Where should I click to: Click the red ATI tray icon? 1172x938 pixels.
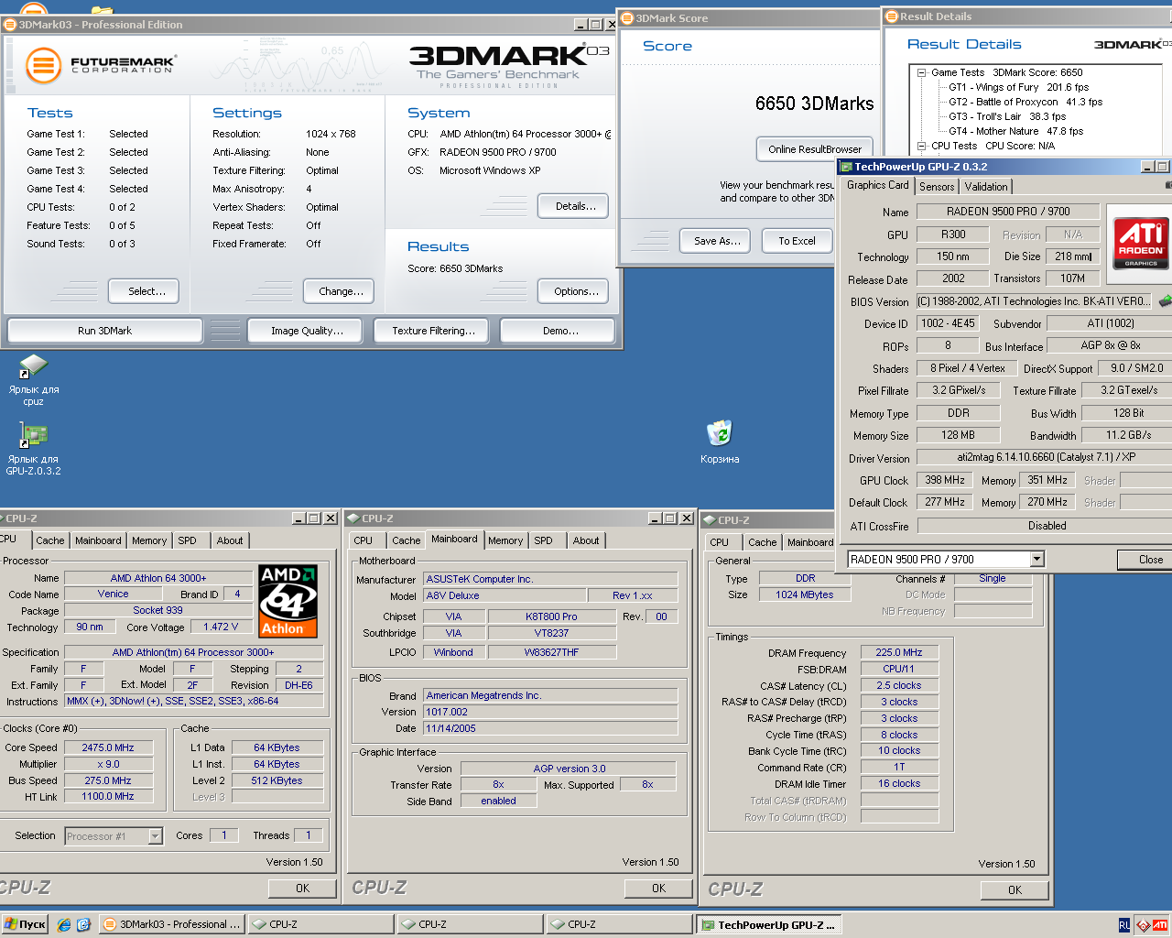pyautogui.click(x=1159, y=925)
